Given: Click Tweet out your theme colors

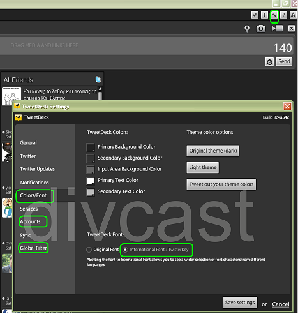Looking at the screenshot, I should pos(221,184).
